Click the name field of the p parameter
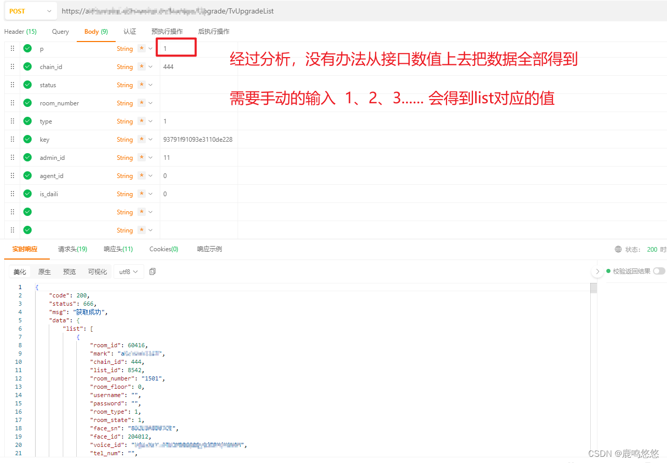Image resolution: width=667 pixels, height=463 pixels. [x=75, y=48]
